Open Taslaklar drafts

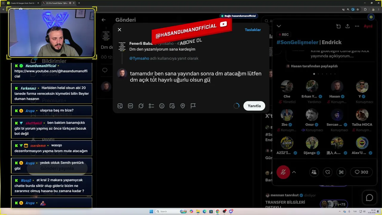253,30
